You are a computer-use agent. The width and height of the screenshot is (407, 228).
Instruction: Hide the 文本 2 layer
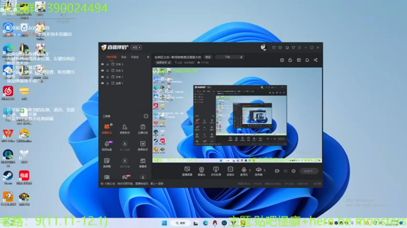[x=102, y=70]
